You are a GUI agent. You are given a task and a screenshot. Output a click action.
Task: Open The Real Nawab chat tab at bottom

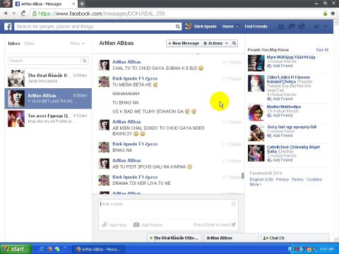click(x=174, y=238)
